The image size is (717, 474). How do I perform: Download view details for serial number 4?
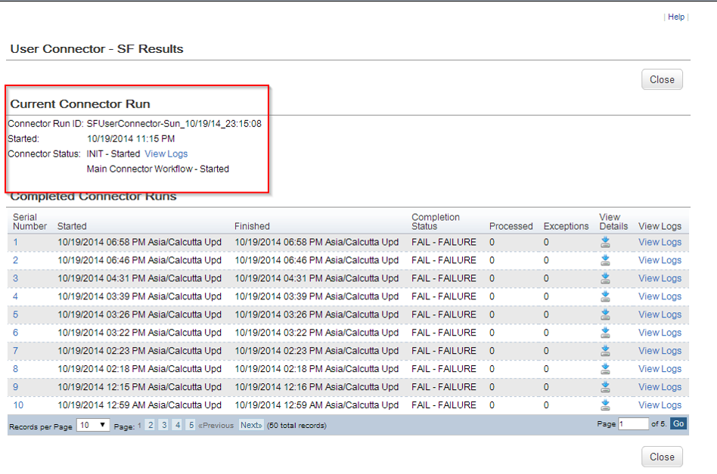click(x=605, y=296)
